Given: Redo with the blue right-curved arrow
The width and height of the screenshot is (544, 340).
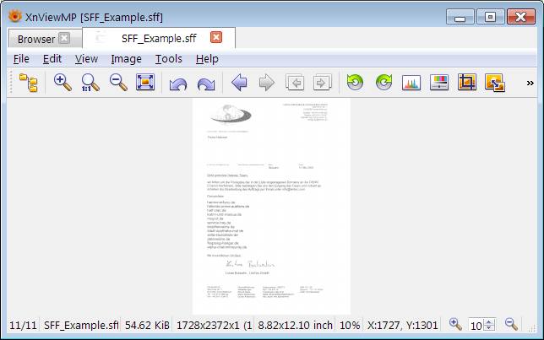Looking at the screenshot, I should pos(206,84).
